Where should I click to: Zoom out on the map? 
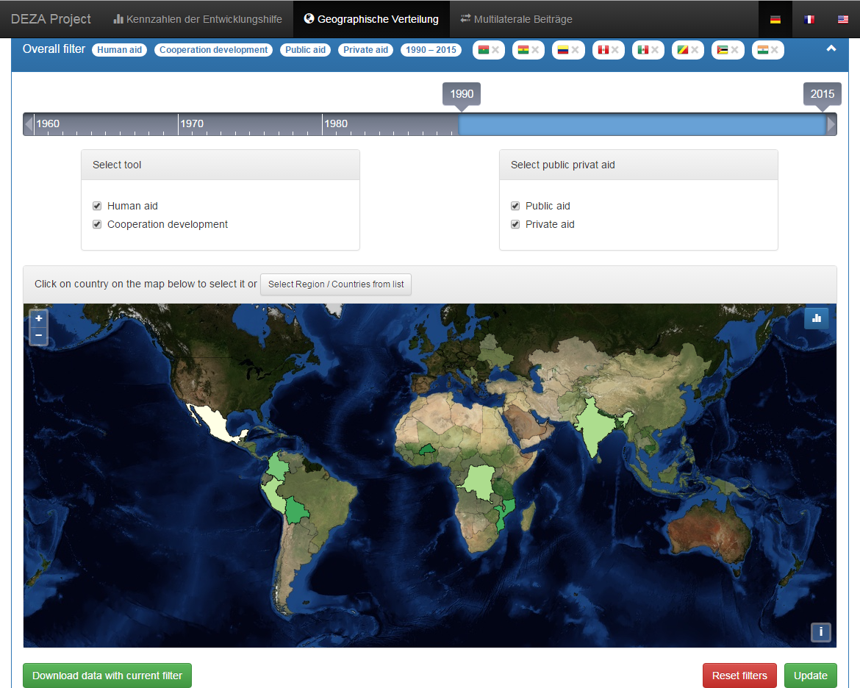coord(39,336)
